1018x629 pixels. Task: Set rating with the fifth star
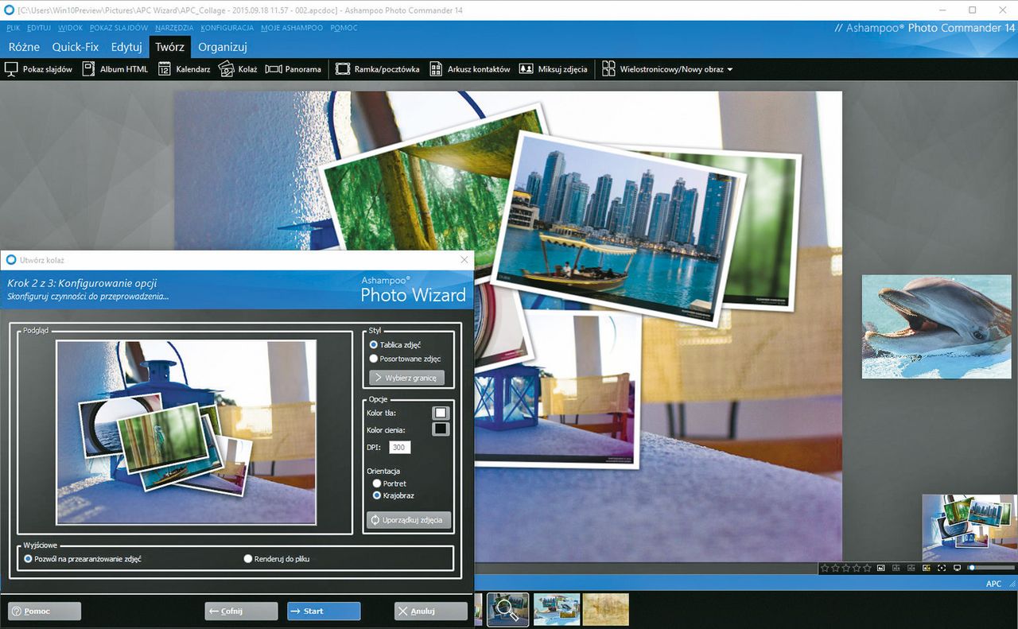[867, 568]
